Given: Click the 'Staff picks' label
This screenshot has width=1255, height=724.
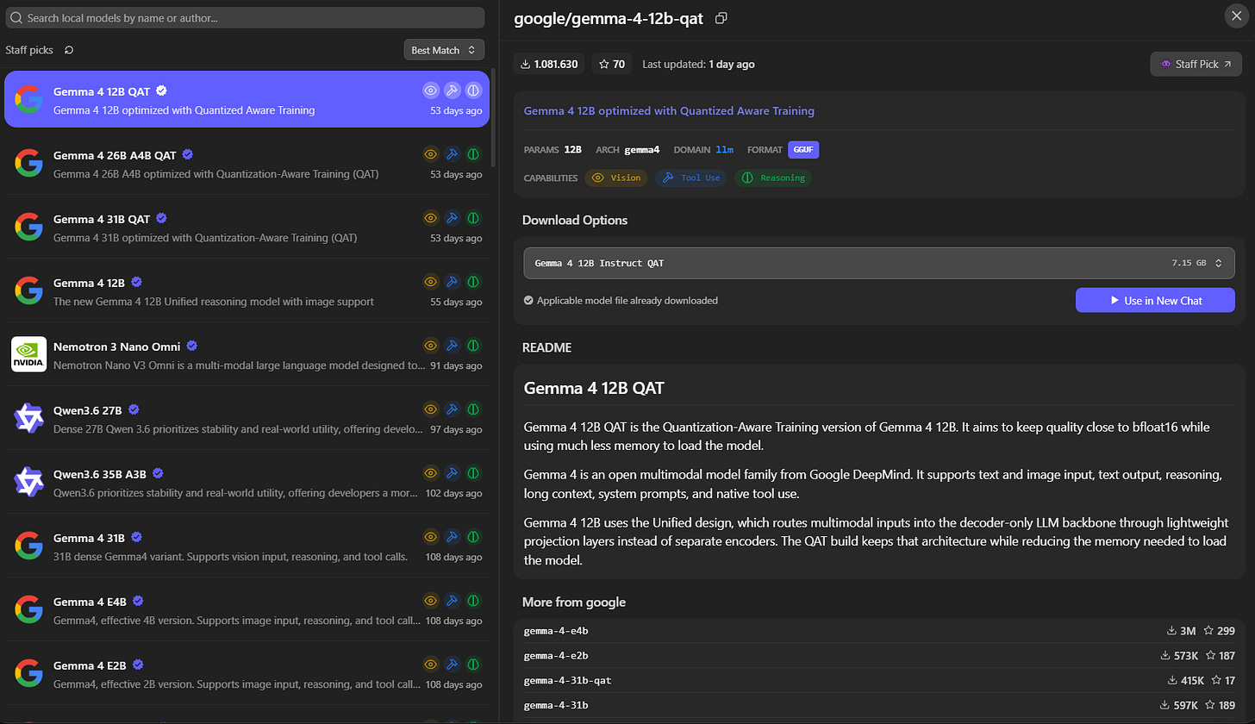Looking at the screenshot, I should pyautogui.click(x=29, y=50).
